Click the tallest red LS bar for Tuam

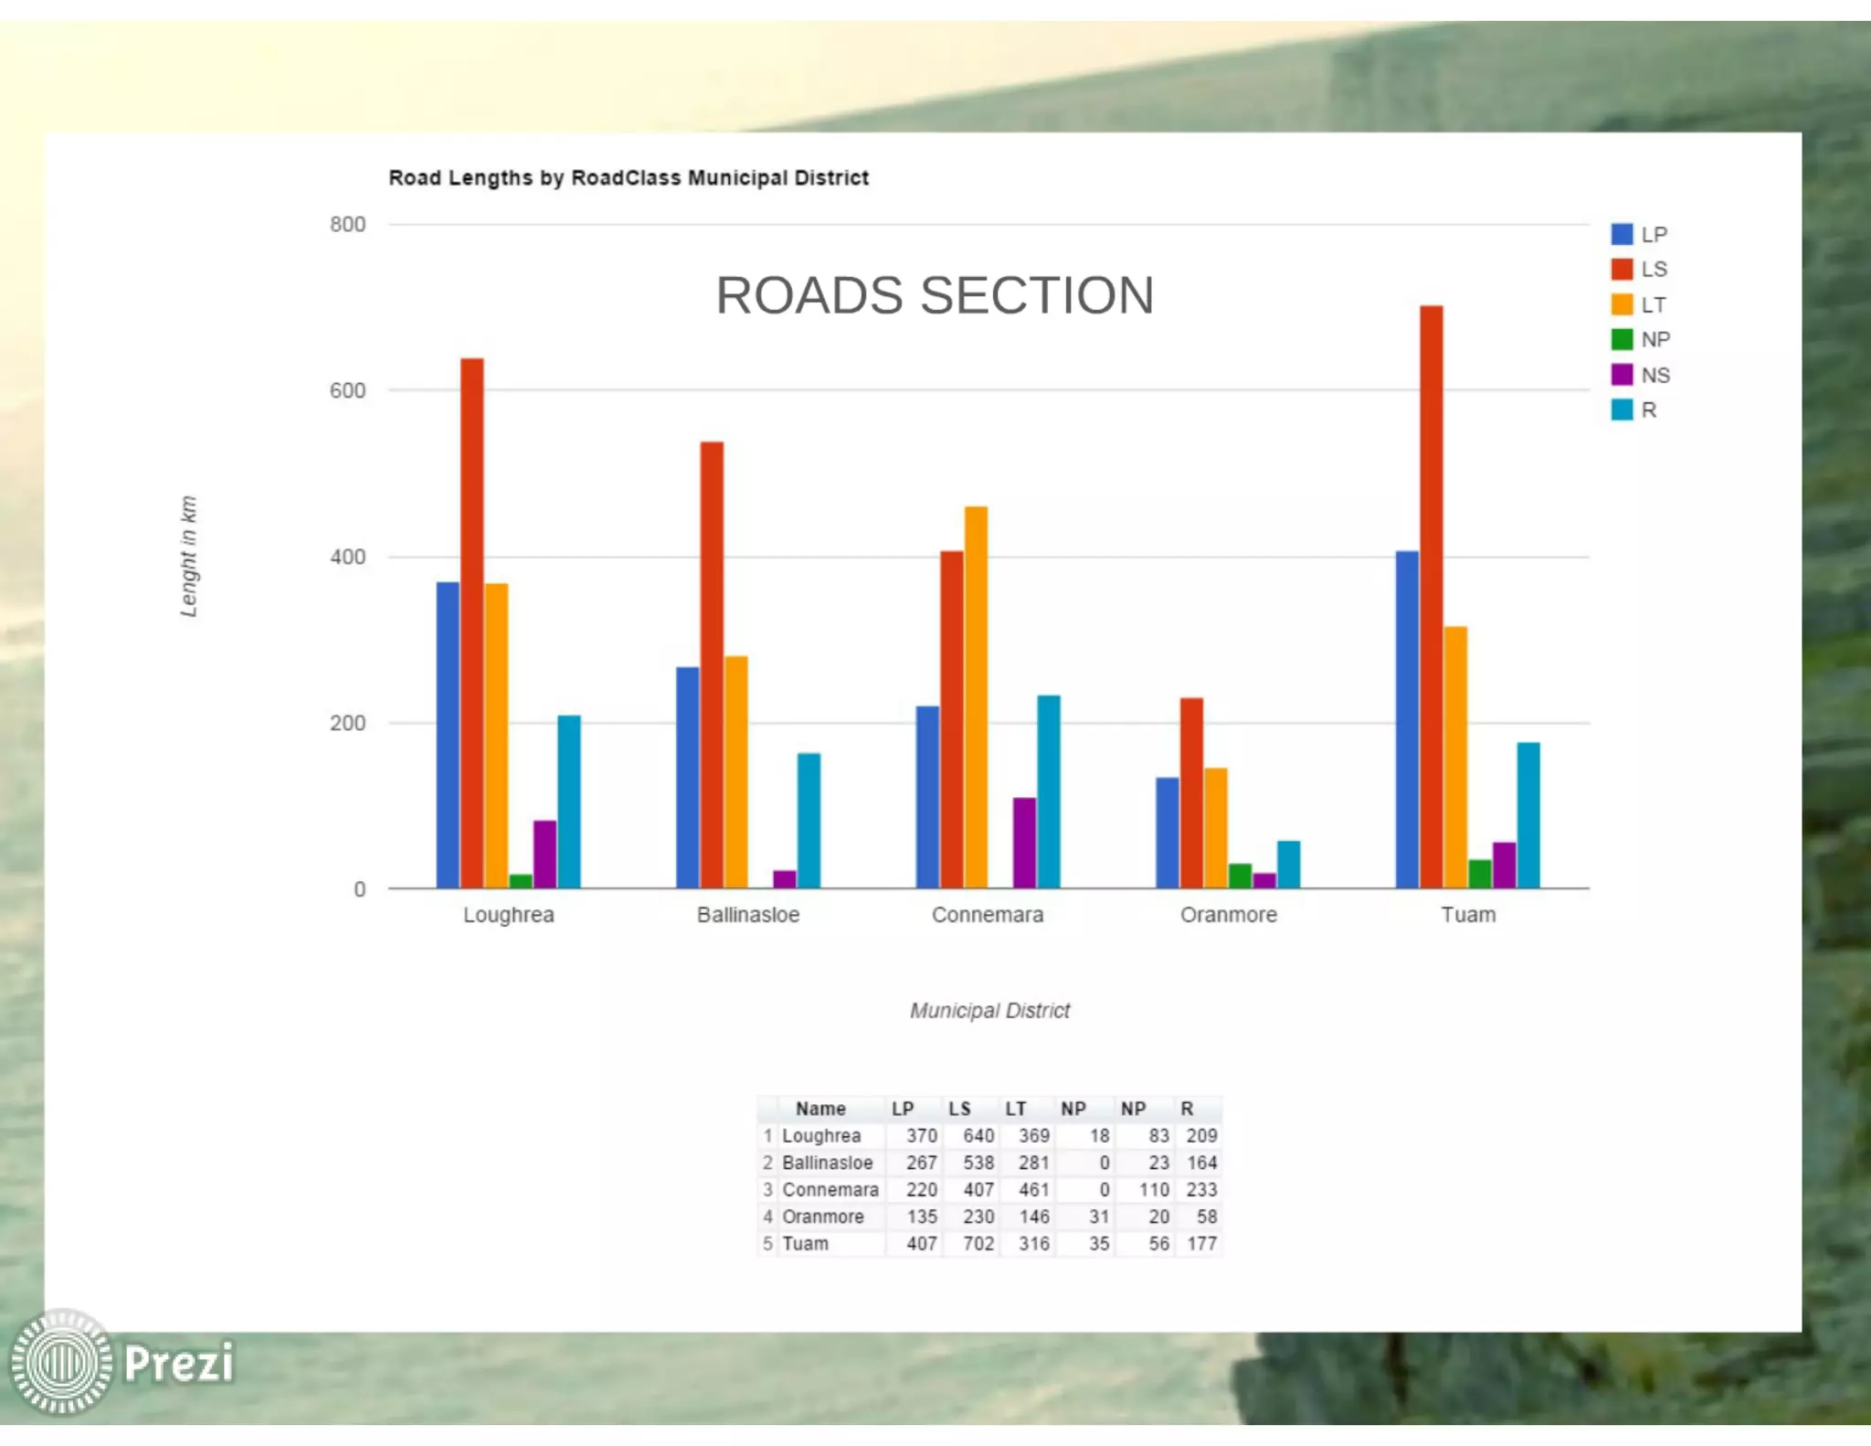(1431, 594)
